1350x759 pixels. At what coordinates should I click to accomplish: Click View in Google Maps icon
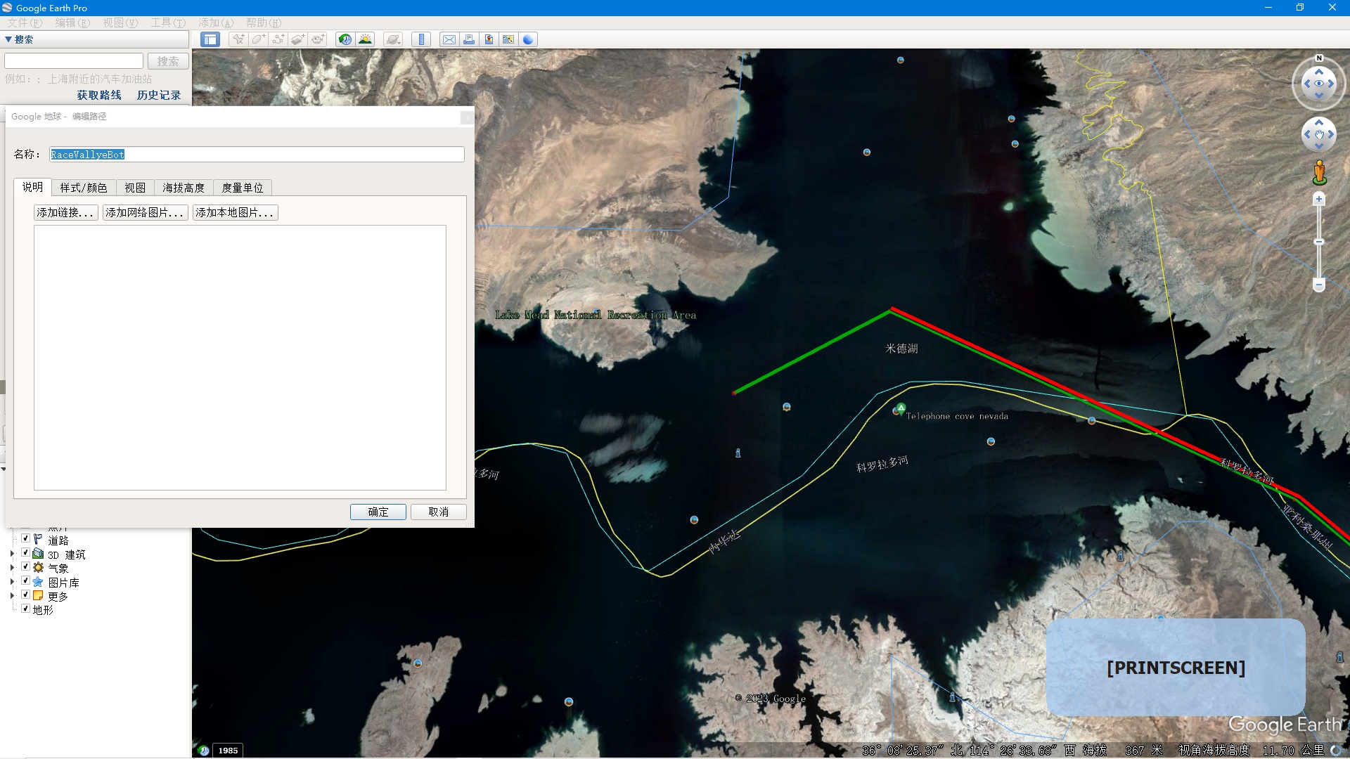coord(508,39)
